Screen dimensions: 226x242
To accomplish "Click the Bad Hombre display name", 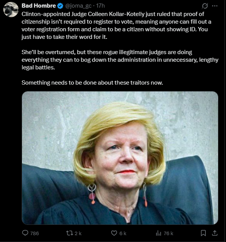I will pos(39,6).
